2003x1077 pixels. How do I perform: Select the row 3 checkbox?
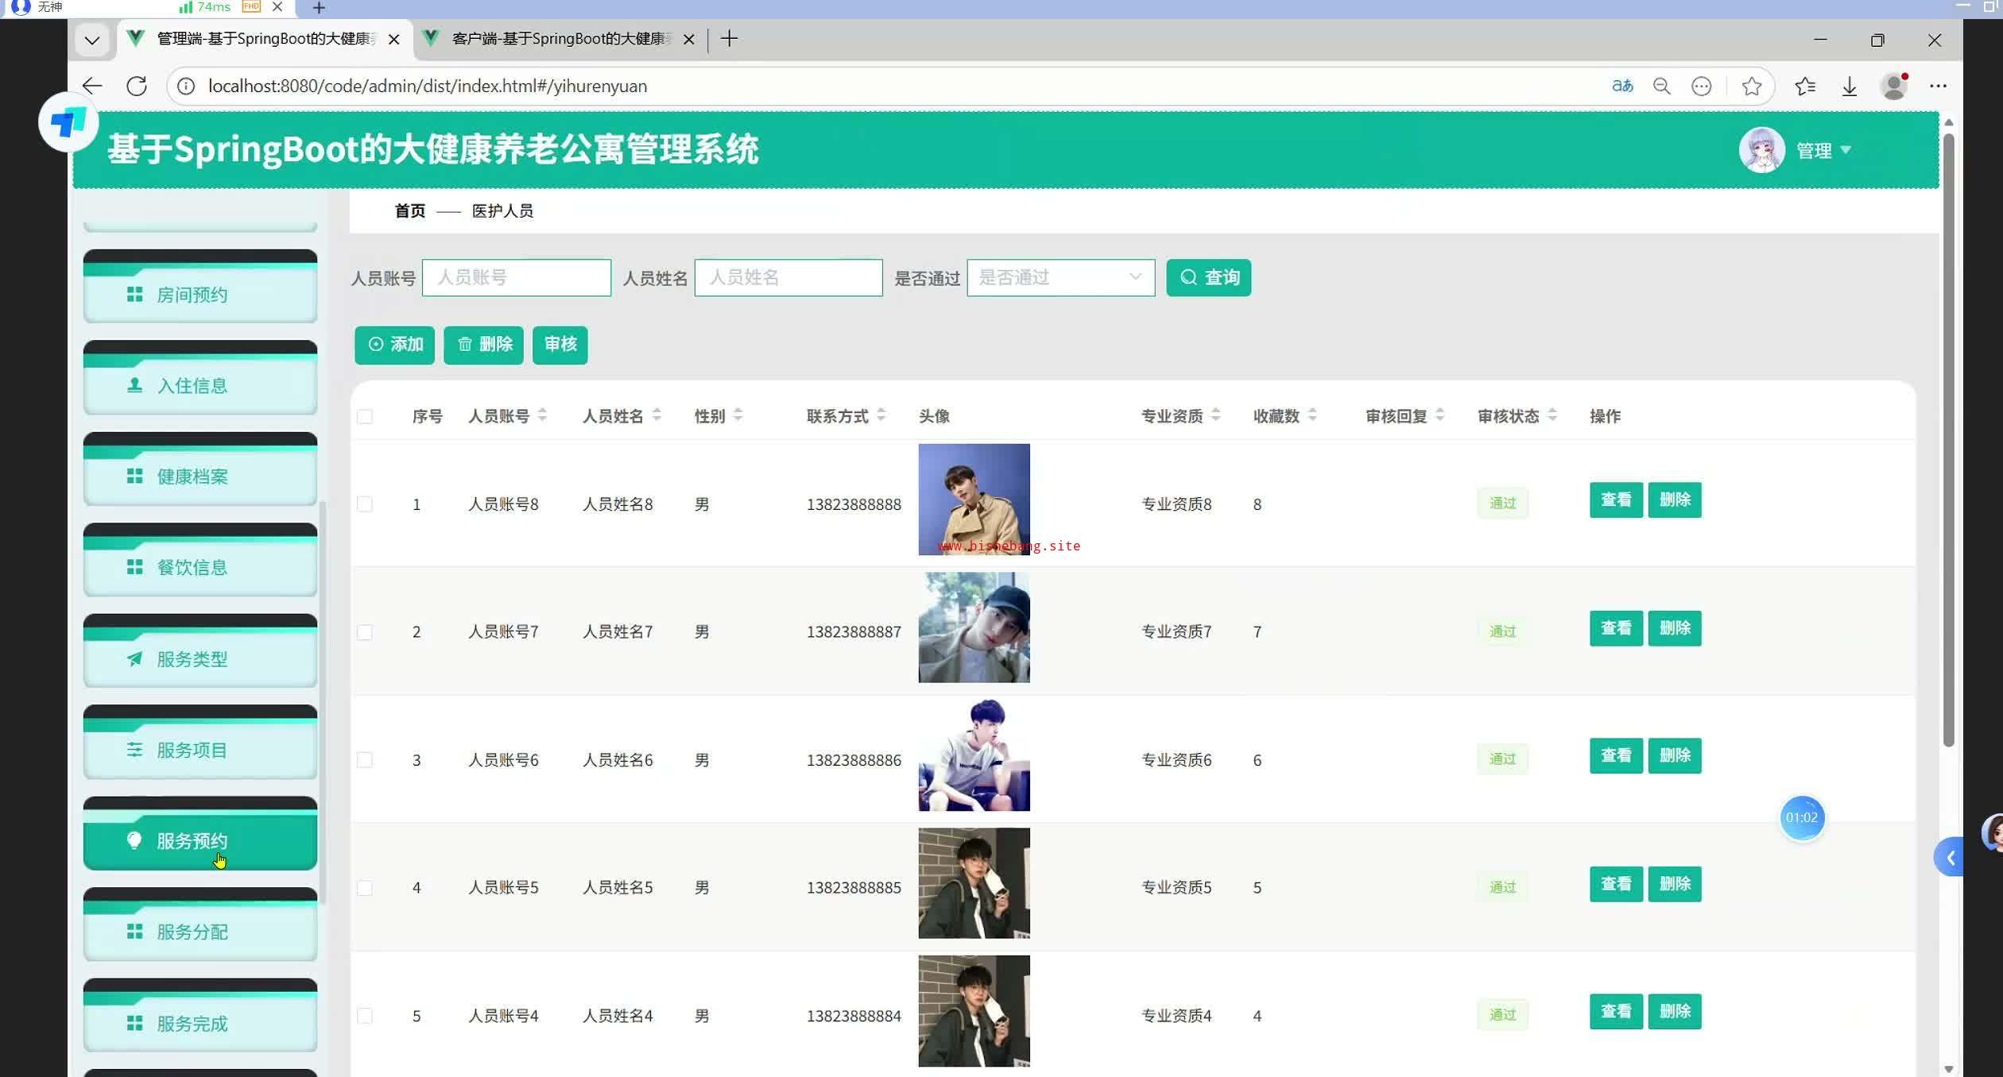[x=365, y=760]
